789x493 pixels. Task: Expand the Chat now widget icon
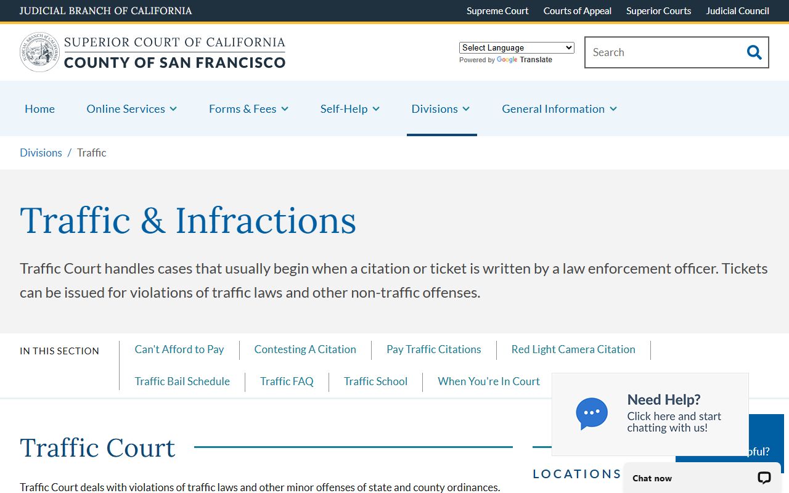click(764, 478)
